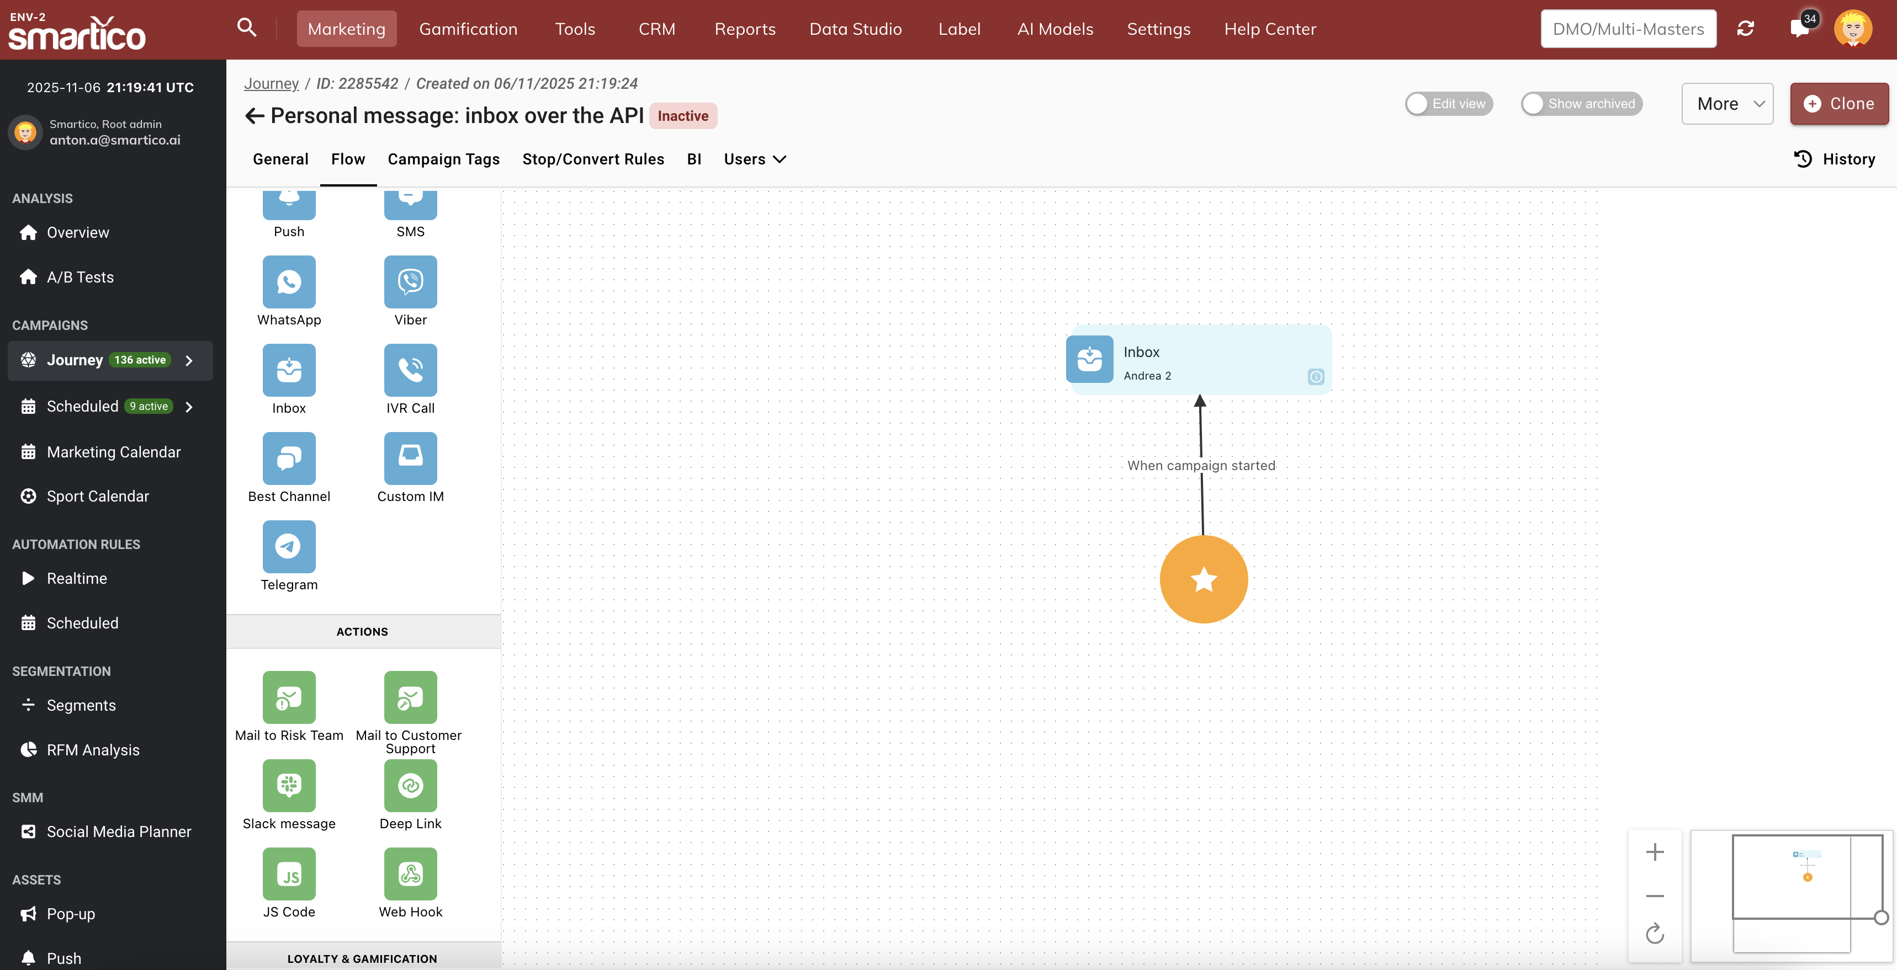Expand the Users dropdown tab
This screenshot has width=1897, height=970.
tap(755, 159)
